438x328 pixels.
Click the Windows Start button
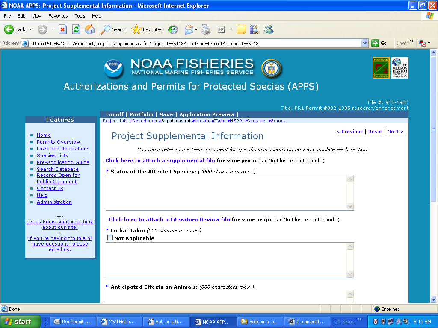[21, 322]
